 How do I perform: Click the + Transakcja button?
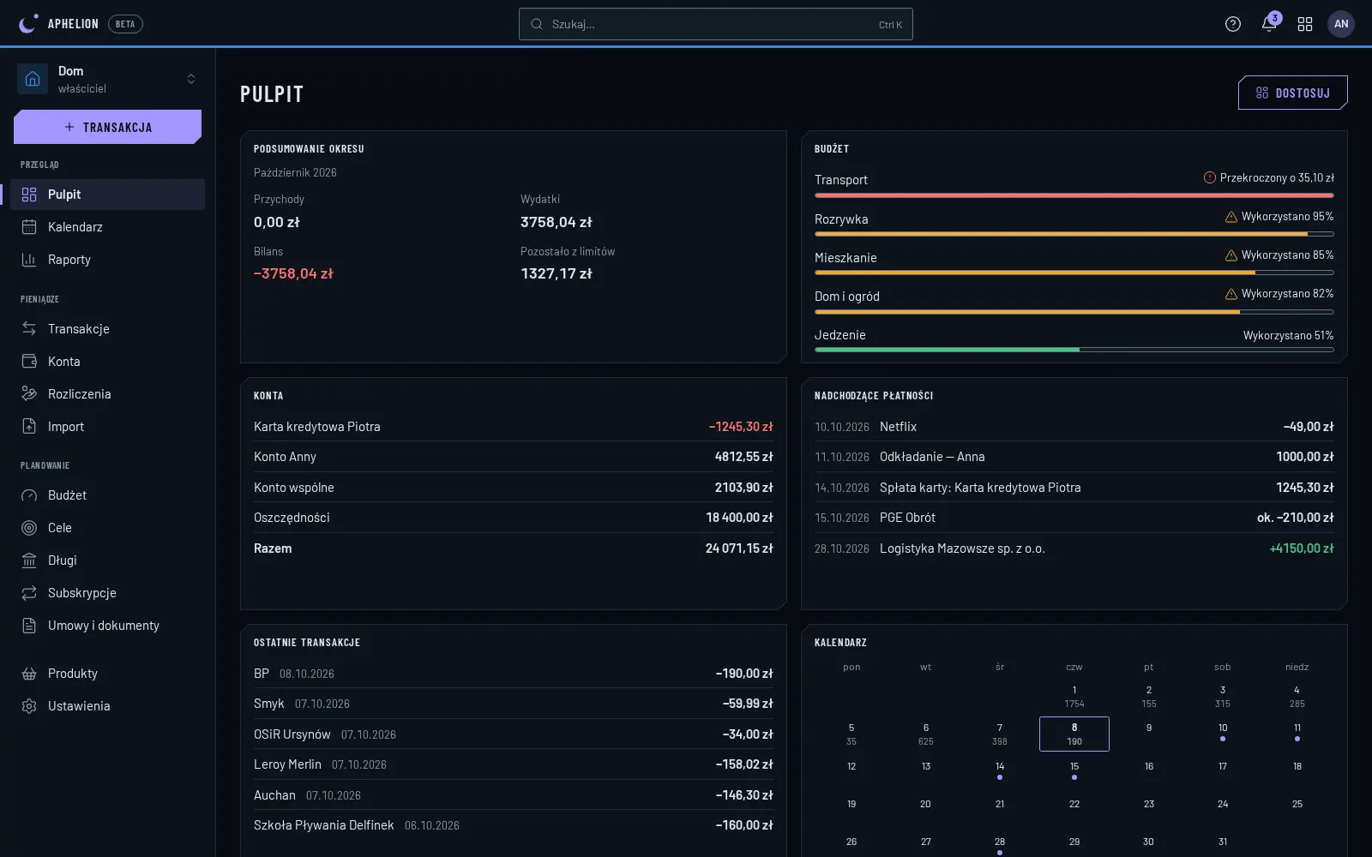107,127
